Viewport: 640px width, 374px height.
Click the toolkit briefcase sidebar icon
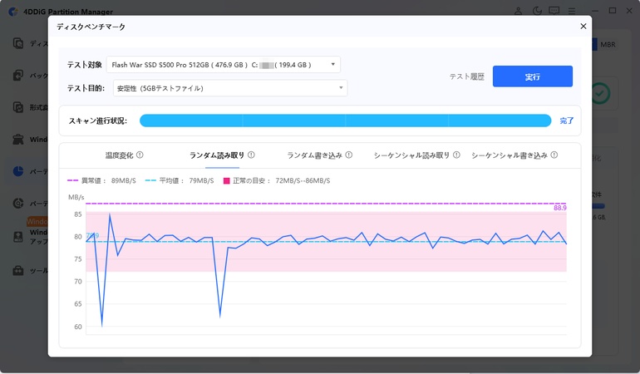(18, 270)
